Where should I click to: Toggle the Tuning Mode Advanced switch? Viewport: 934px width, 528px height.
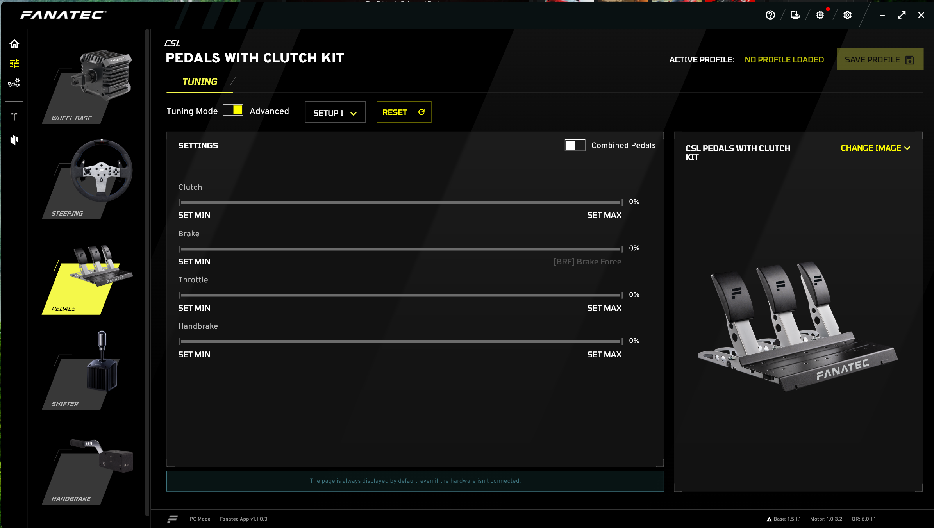point(233,111)
